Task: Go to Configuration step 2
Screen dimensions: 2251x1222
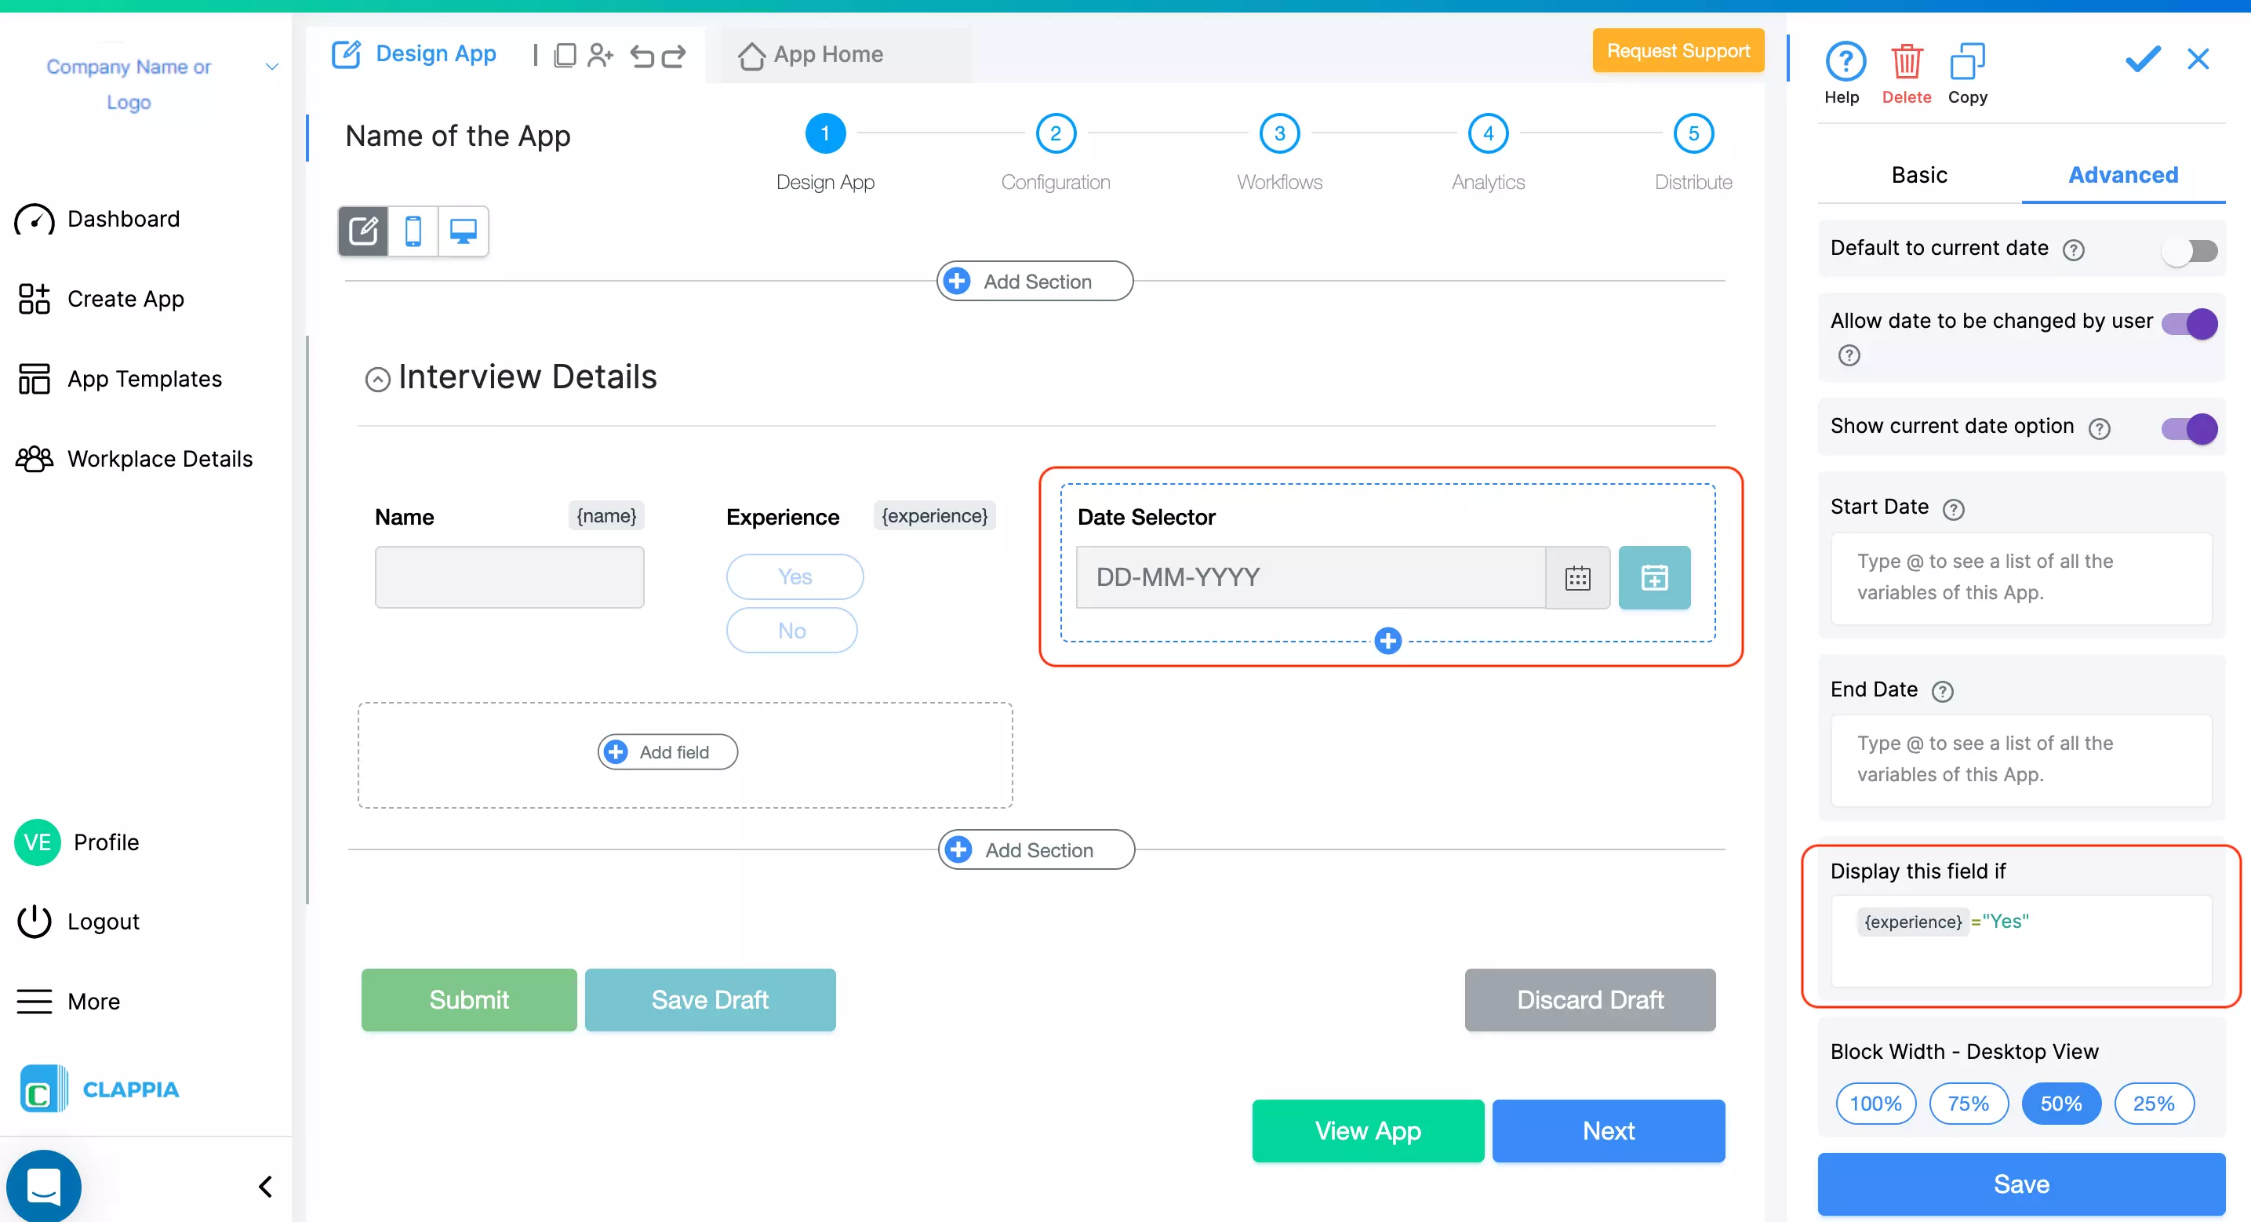Action: [1056, 134]
